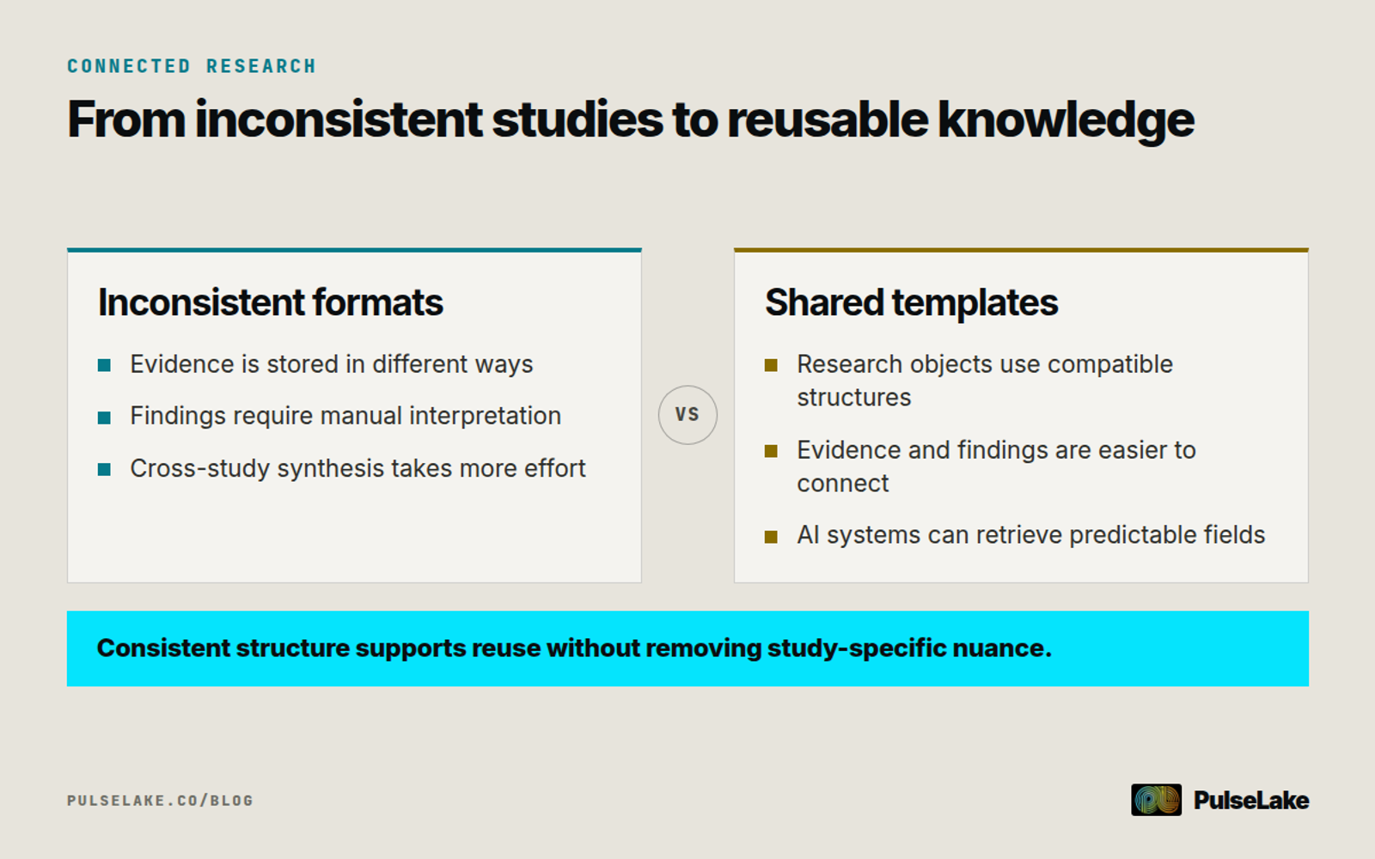
Task: Click the PulseLake brand name text
Action: [x=1251, y=801]
